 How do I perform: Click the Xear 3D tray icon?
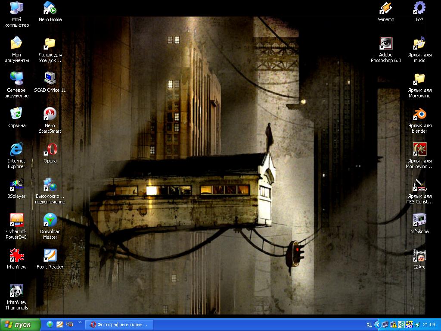(409, 325)
